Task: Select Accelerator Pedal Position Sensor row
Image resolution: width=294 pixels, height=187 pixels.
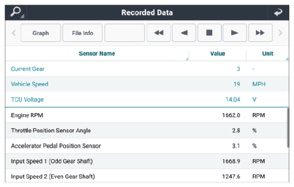Action: (146, 146)
